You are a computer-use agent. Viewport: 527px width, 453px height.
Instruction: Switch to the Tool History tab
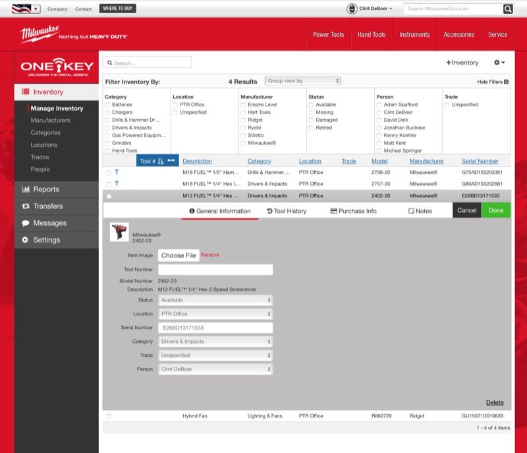tap(287, 211)
